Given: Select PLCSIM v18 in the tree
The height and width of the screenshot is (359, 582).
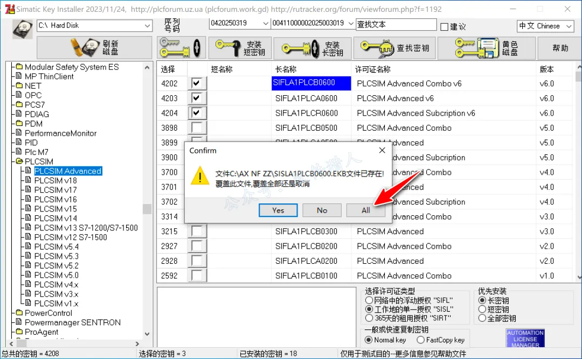Looking at the screenshot, I should click(56, 181).
